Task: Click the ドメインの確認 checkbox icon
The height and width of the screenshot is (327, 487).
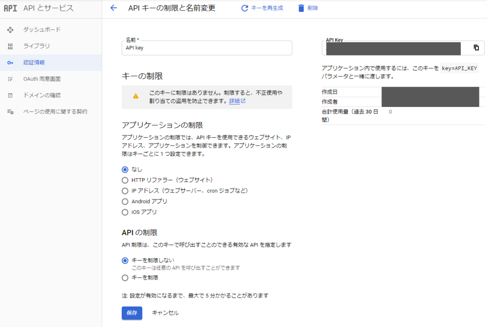Action: point(10,96)
